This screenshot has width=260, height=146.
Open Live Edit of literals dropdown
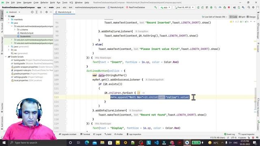[214, 17]
